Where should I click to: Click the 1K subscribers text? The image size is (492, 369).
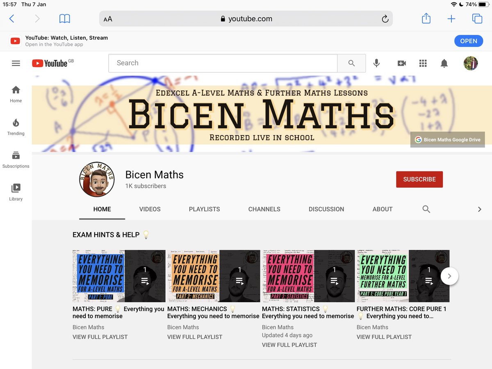tap(146, 186)
